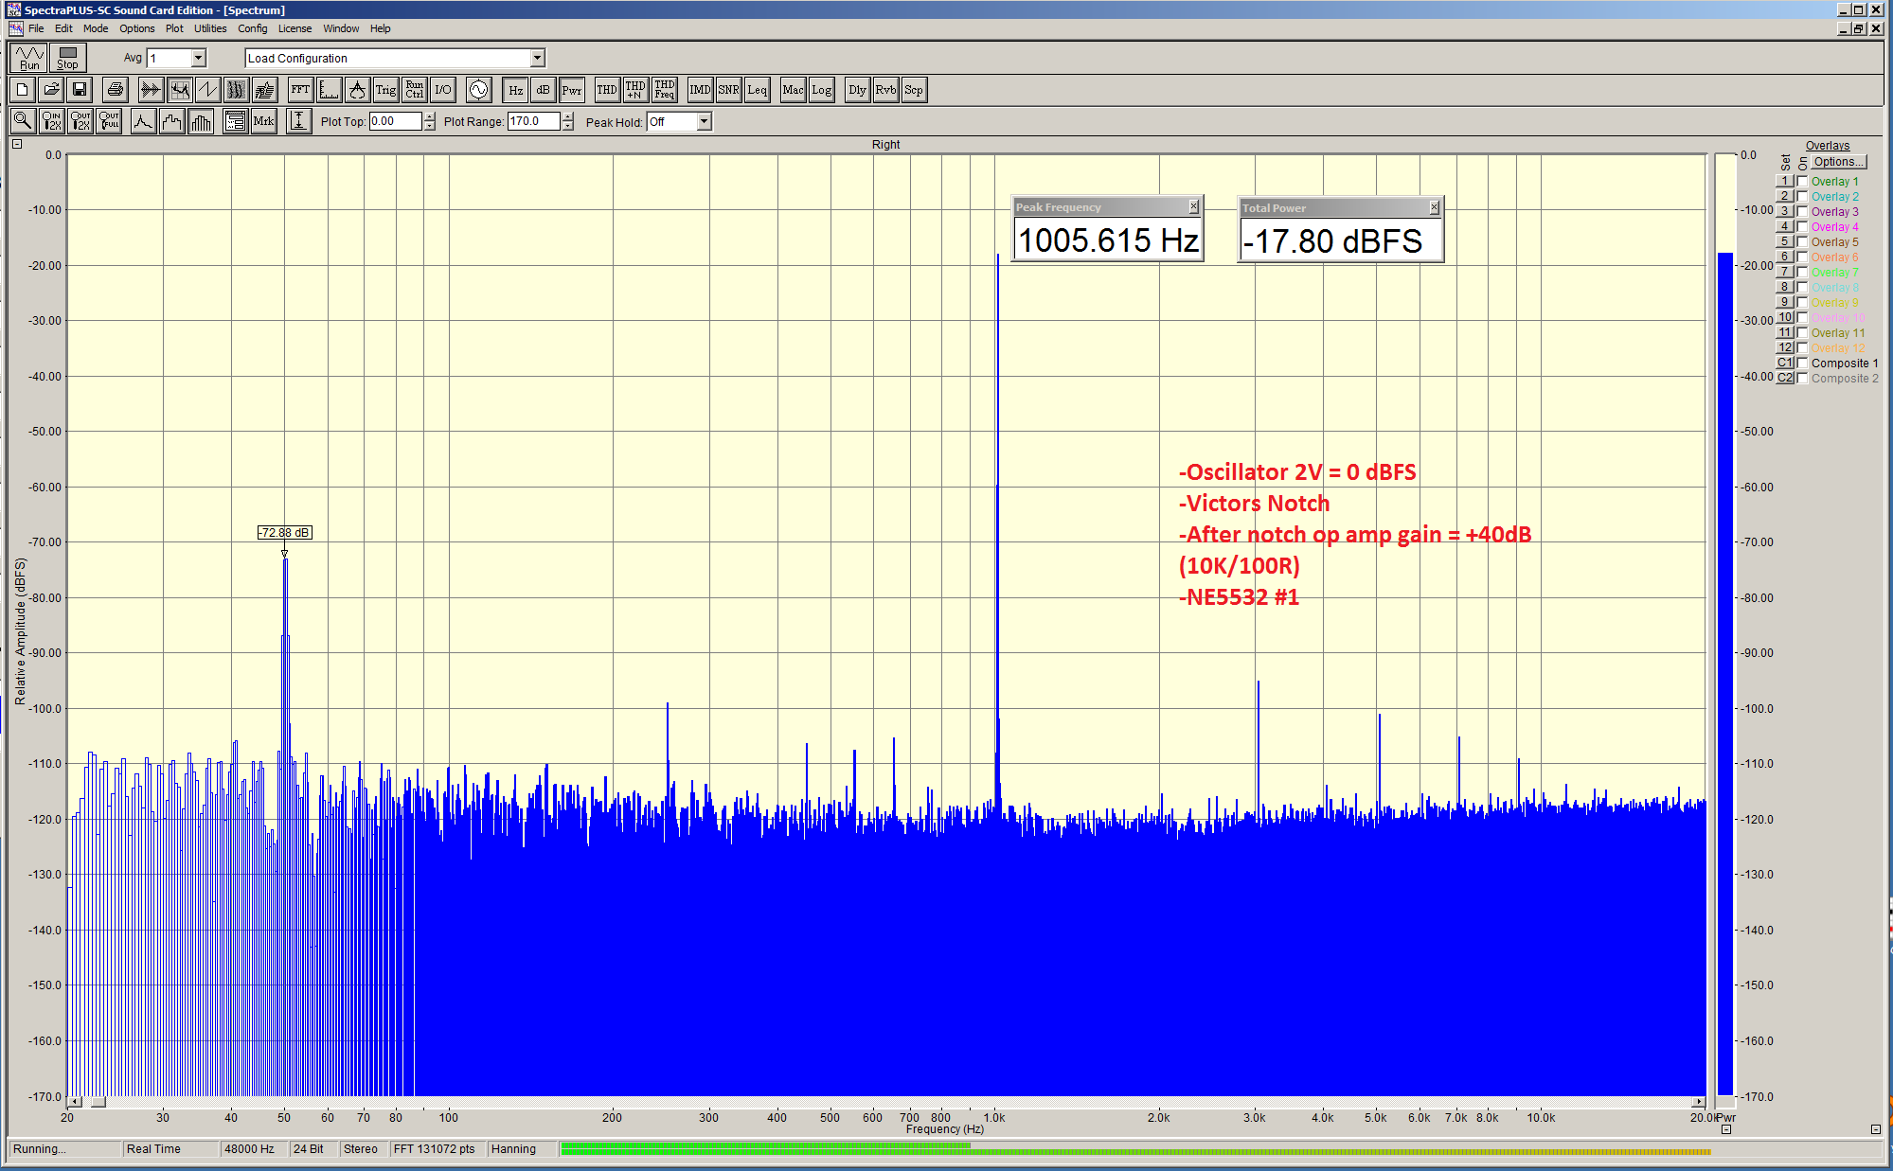
Task: Toggle the Pwr total power utility
Action: pos(571,90)
